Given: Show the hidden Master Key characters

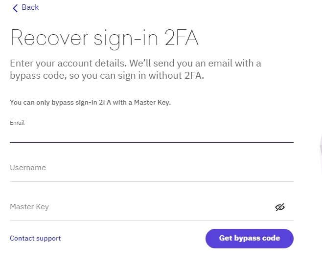Looking at the screenshot, I should coord(280,207).
